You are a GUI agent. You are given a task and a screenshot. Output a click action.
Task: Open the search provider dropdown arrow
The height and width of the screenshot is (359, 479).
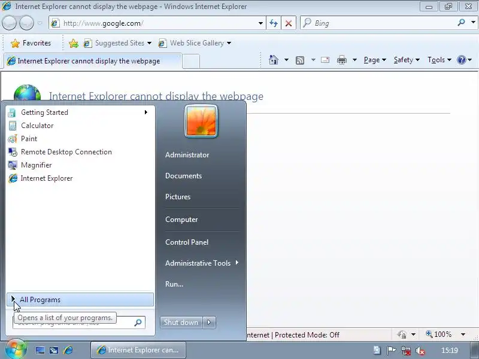click(x=473, y=22)
